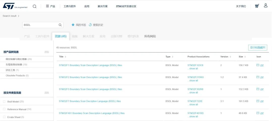The image size is (272, 121).
Task: Click download icon for STM32F7 BSDL files
Action: [x=258, y=101]
